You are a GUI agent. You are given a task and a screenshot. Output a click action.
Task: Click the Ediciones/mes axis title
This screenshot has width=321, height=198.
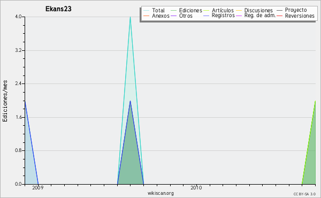[5, 101]
